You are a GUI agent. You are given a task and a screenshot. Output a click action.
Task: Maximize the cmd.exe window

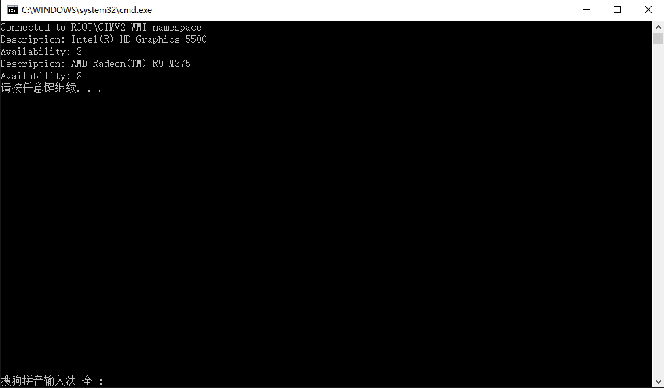(x=617, y=9)
